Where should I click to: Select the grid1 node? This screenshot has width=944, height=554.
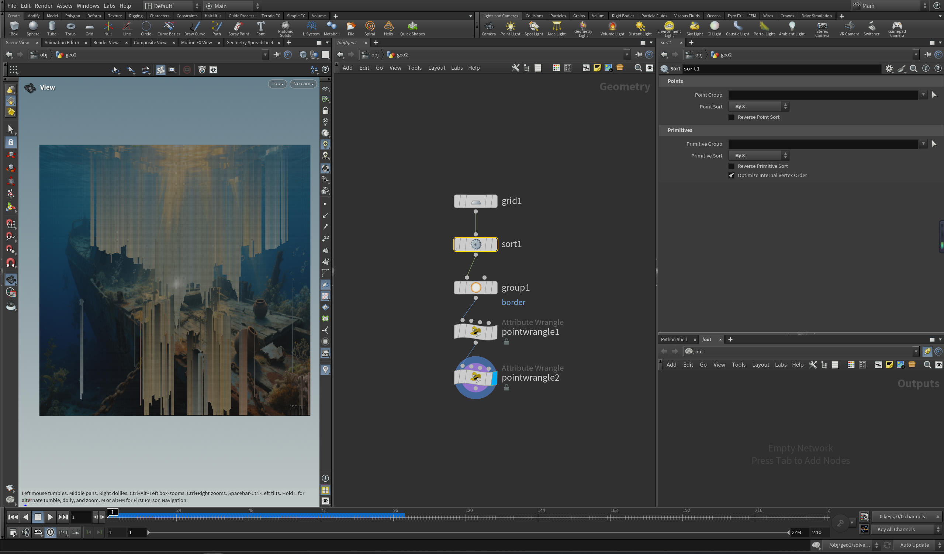476,201
